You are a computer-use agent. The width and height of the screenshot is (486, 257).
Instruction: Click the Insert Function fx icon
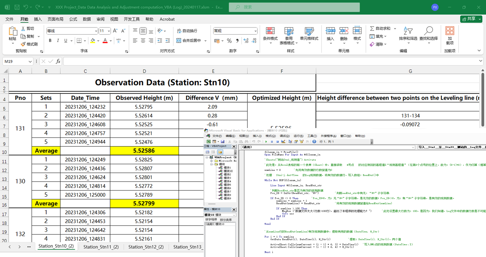(x=58, y=61)
